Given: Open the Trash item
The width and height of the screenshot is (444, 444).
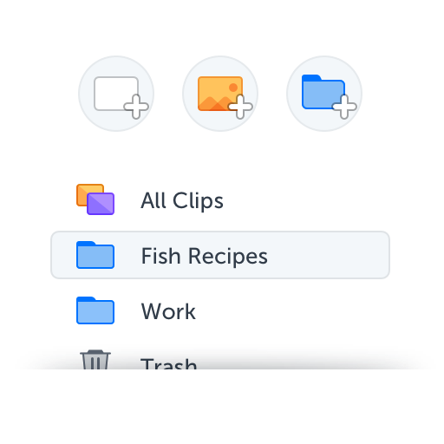Looking at the screenshot, I should (168, 363).
